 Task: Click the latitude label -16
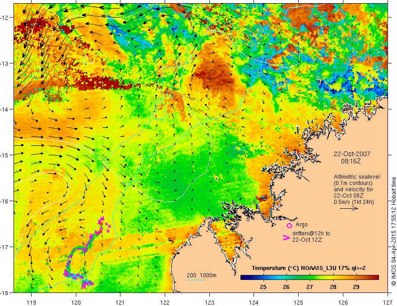tap(5, 201)
